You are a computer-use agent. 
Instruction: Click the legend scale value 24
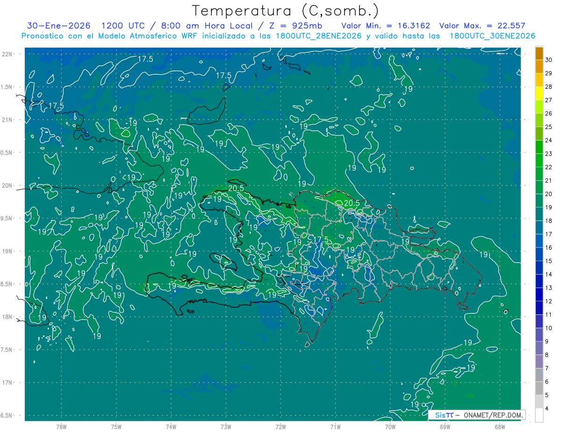[x=548, y=140]
